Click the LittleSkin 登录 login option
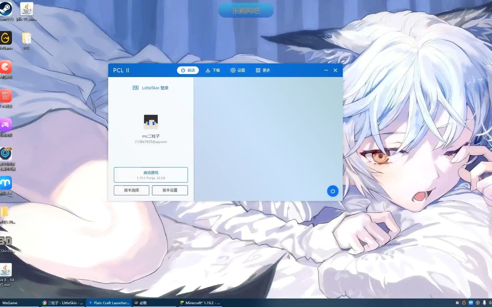This screenshot has width=492, height=307. [x=155, y=88]
